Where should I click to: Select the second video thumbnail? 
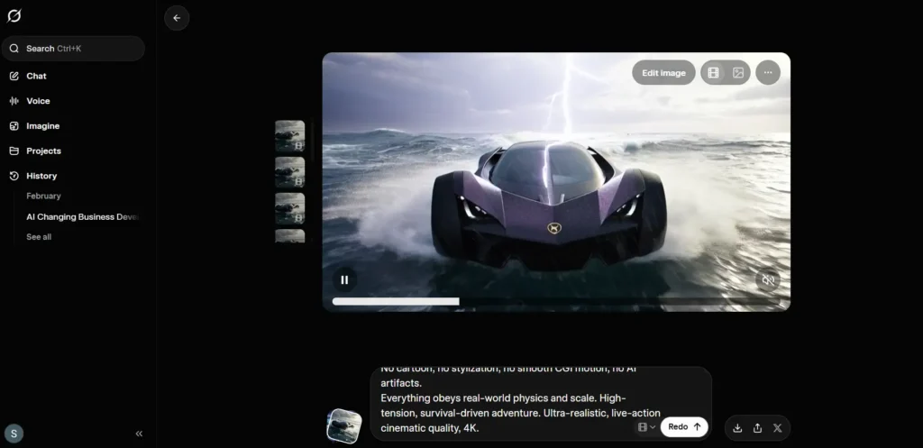[x=289, y=172]
